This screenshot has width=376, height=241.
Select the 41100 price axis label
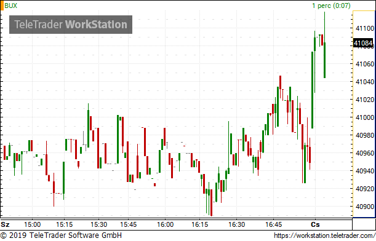(x=365, y=28)
